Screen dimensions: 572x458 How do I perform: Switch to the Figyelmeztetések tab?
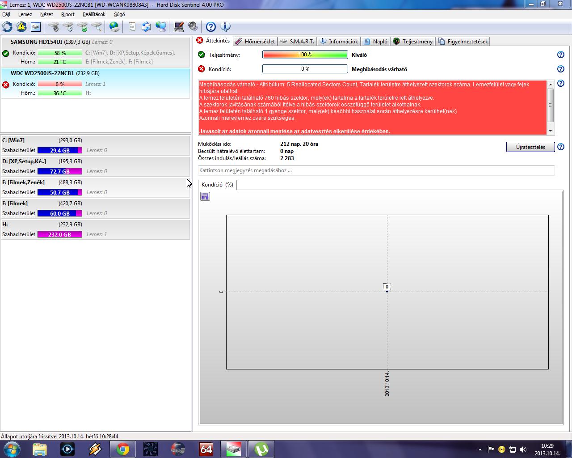[x=463, y=41]
